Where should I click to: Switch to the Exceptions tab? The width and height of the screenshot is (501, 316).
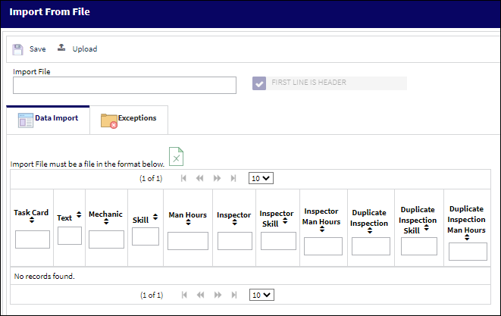(x=129, y=120)
